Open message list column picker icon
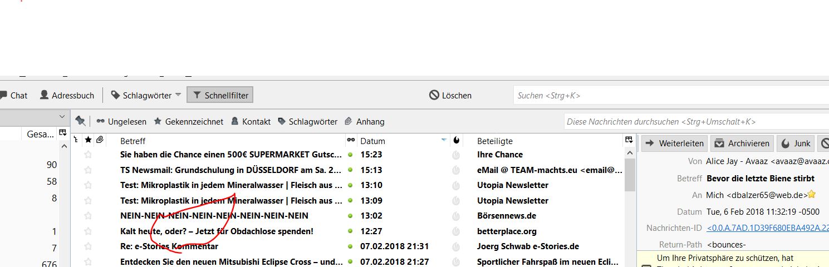 click(629, 140)
